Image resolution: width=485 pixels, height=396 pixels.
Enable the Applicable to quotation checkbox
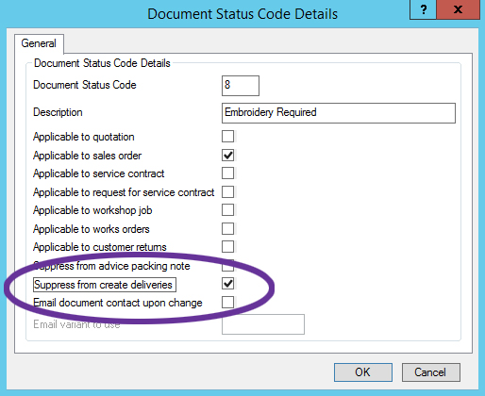tap(227, 137)
